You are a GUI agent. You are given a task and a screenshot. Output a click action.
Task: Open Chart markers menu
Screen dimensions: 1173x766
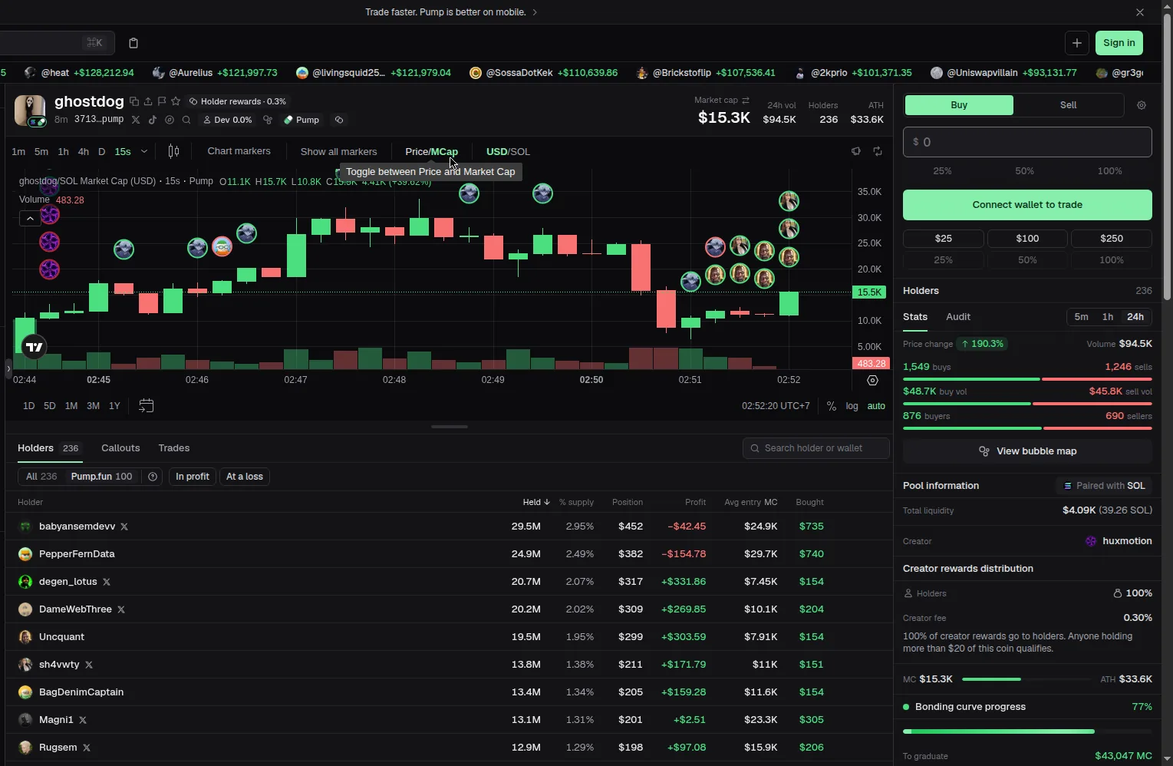[239, 151]
